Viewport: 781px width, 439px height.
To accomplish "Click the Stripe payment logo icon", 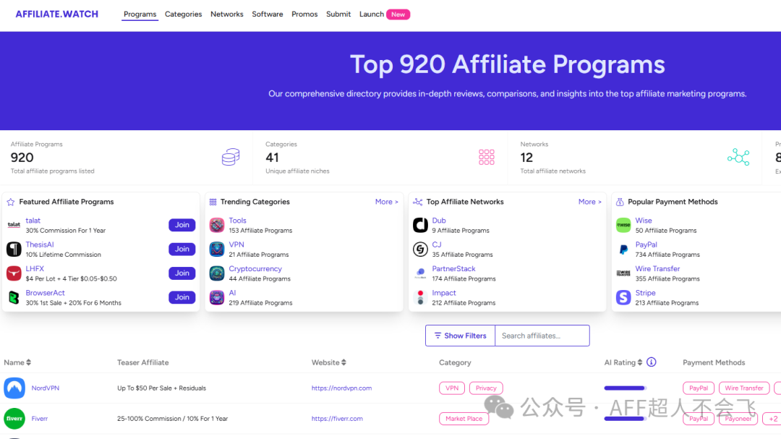I will click(x=623, y=297).
